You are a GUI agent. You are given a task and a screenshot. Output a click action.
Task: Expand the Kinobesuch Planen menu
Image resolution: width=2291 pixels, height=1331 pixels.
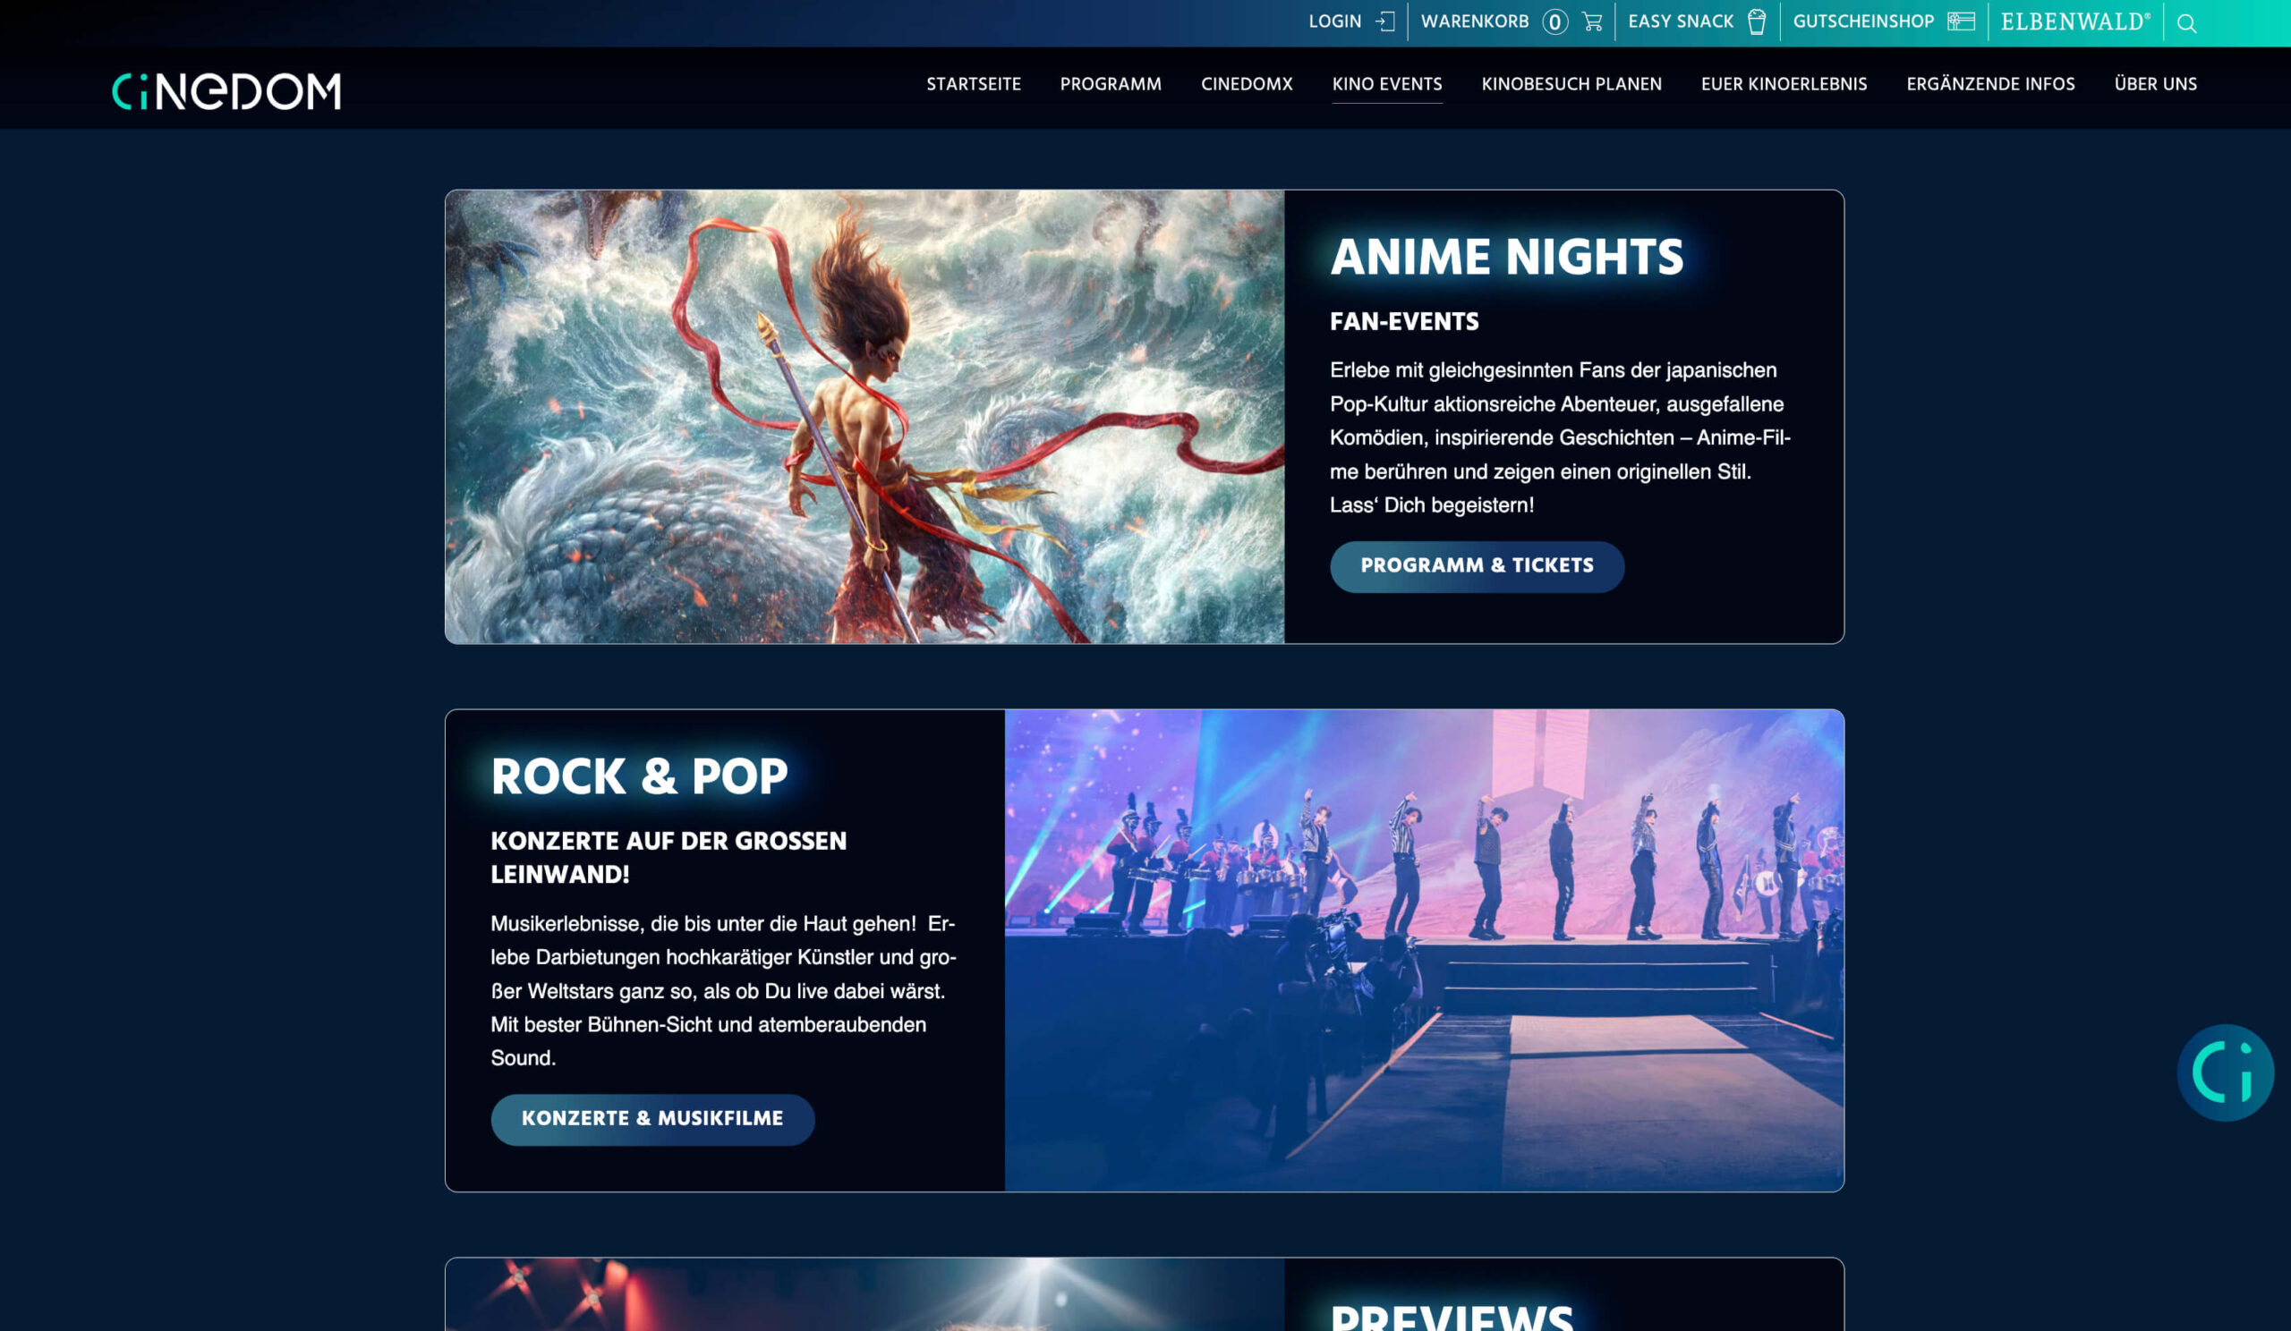pos(1571,84)
